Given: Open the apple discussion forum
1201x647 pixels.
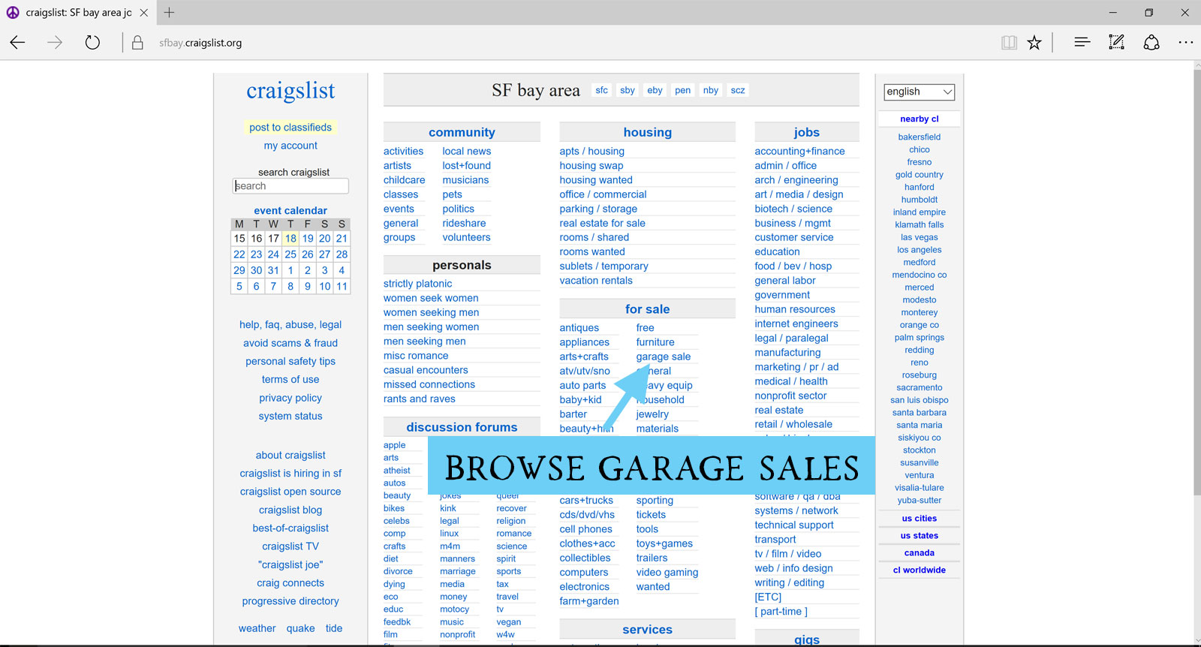Looking at the screenshot, I should tap(394, 445).
